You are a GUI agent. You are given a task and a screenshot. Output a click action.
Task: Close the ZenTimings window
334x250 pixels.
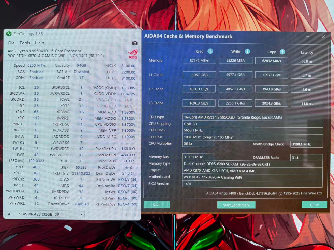134,34
